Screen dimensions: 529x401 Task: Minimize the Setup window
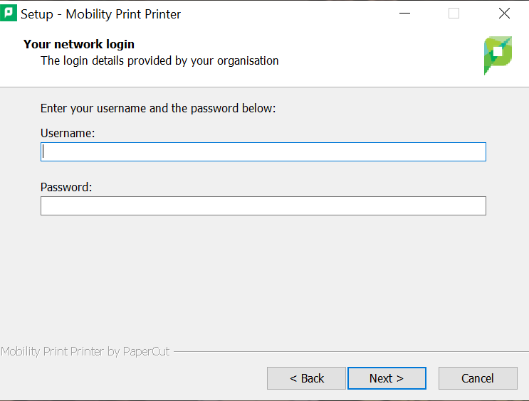point(404,14)
